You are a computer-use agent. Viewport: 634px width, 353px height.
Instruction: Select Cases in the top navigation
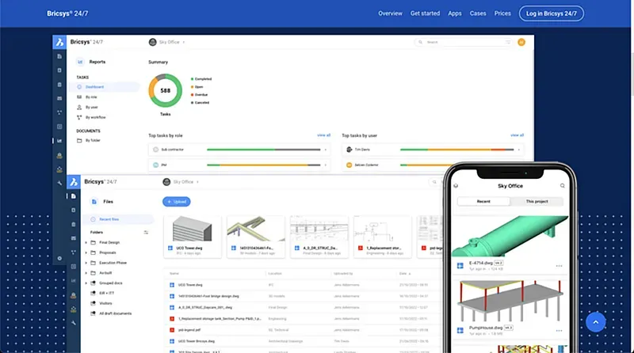click(x=478, y=13)
